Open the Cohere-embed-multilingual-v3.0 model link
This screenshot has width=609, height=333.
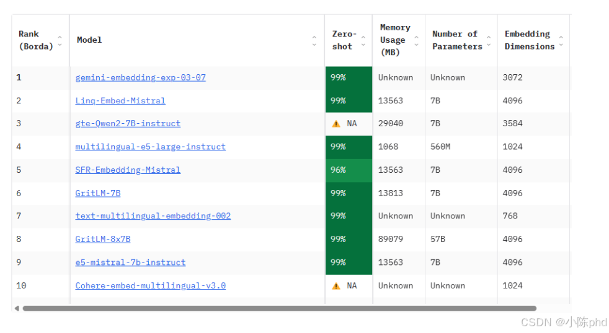coord(150,285)
